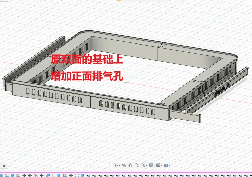Activate the Pan hand tool
252x177 pixels.
tap(130, 165)
